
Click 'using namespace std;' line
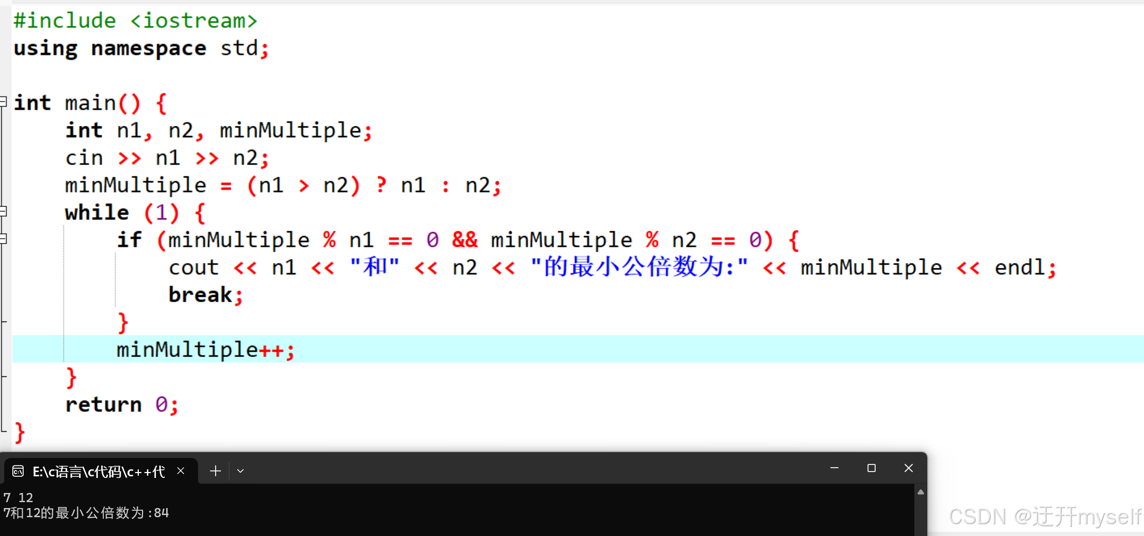coord(141,48)
